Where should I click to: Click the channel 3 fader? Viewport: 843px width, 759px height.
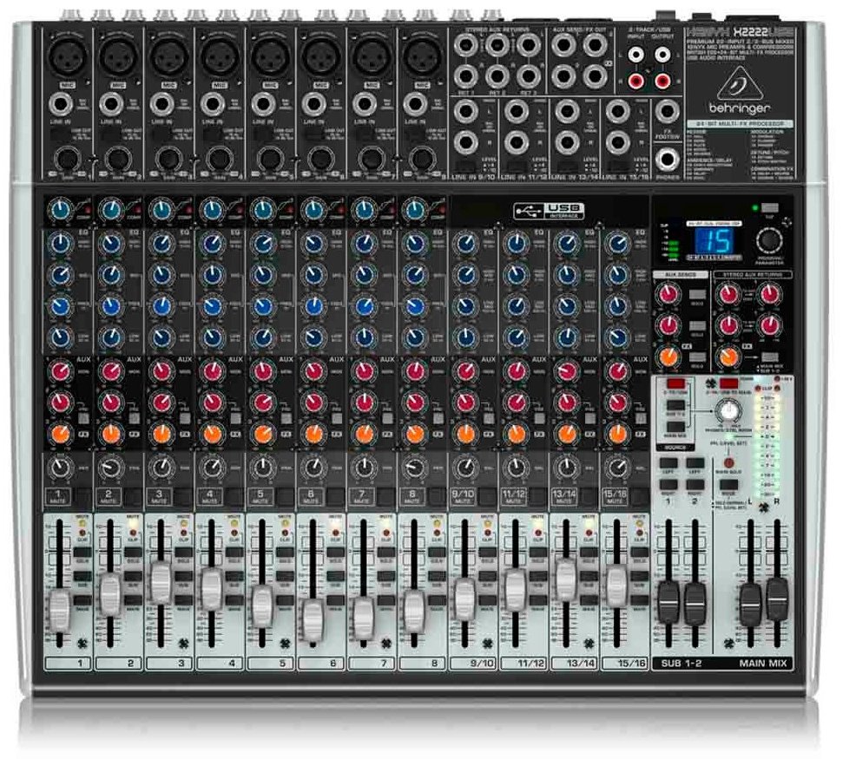point(161,583)
